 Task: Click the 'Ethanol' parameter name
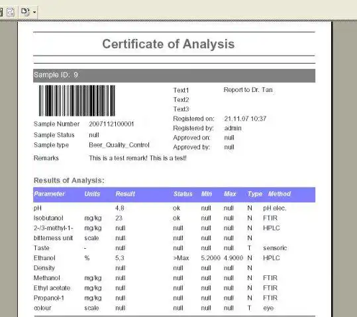point(44,258)
